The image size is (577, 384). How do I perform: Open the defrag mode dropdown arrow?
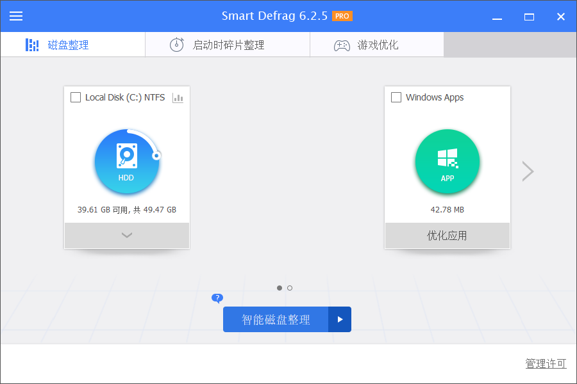(340, 319)
